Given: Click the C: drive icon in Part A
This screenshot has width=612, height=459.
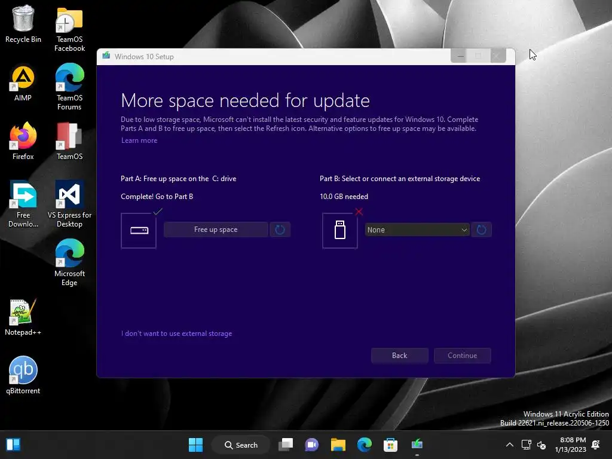Looking at the screenshot, I should click(x=139, y=231).
